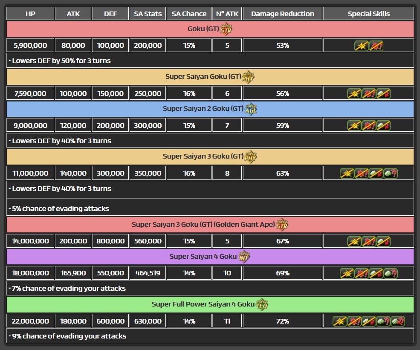Click the slashed red burst icon in the 11,000,000 HP row
This screenshot has width=420, height=350.
pyautogui.click(x=362, y=174)
